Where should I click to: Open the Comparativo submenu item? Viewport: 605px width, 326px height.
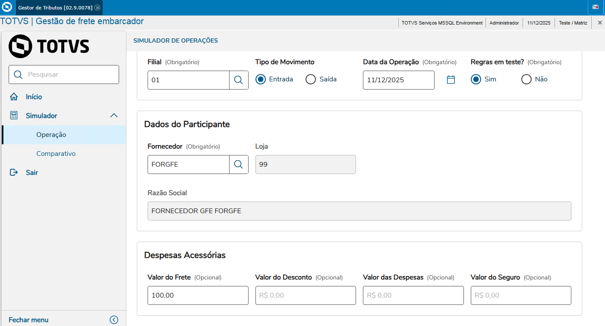[64, 154]
